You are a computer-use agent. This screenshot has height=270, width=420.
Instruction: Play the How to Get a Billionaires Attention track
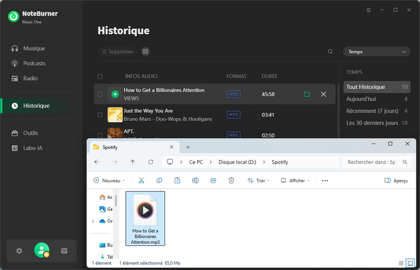pos(115,94)
